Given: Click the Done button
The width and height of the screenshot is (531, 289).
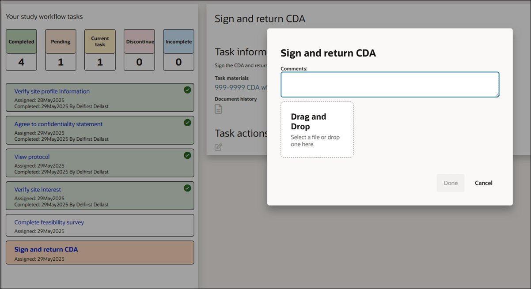Looking at the screenshot, I should pos(450,183).
